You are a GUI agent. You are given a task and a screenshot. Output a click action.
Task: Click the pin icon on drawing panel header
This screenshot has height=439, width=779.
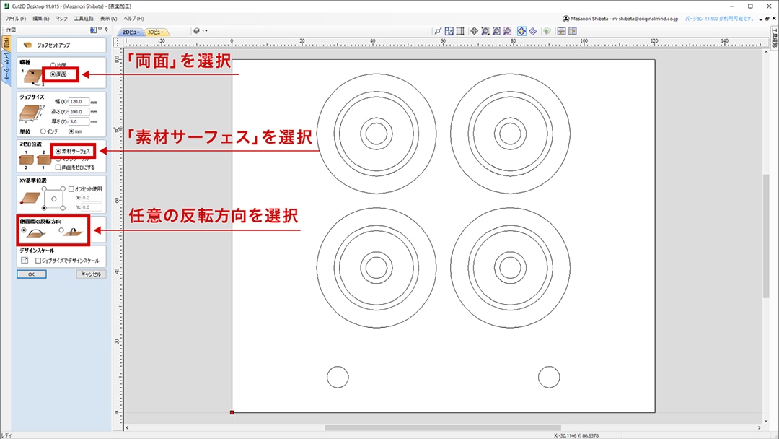coord(107,30)
